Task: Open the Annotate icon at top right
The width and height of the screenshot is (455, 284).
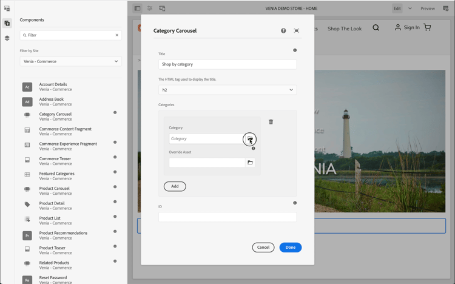Action: point(446,8)
